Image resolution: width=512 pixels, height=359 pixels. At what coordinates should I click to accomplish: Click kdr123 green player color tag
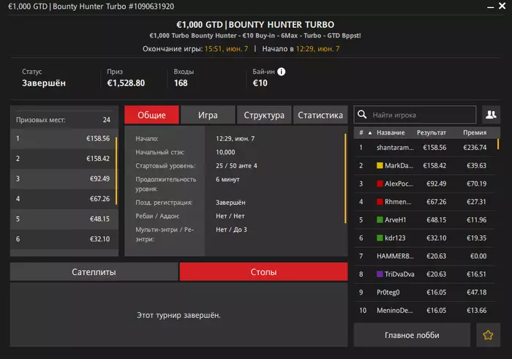pyautogui.click(x=380, y=238)
